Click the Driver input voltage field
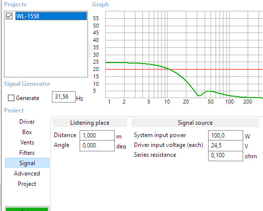Image resolution: width=263 pixels, height=211 pixels. click(x=225, y=145)
